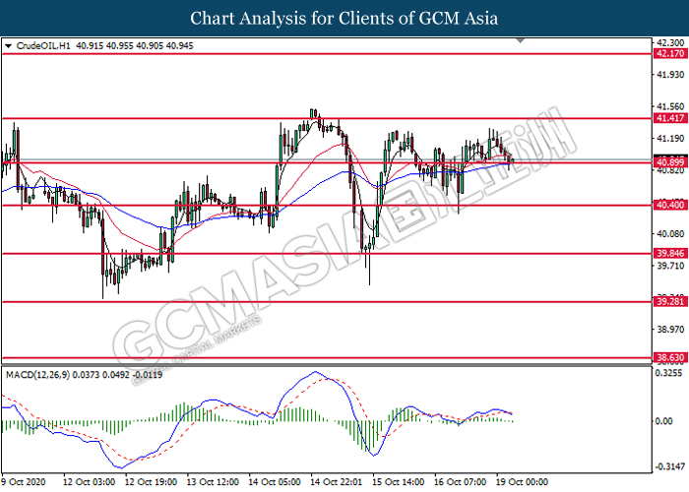Click the MACD(12,26,9) indicator label
This screenshot has width=689, height=492.
pyautogui.click(x=37, y=375)
